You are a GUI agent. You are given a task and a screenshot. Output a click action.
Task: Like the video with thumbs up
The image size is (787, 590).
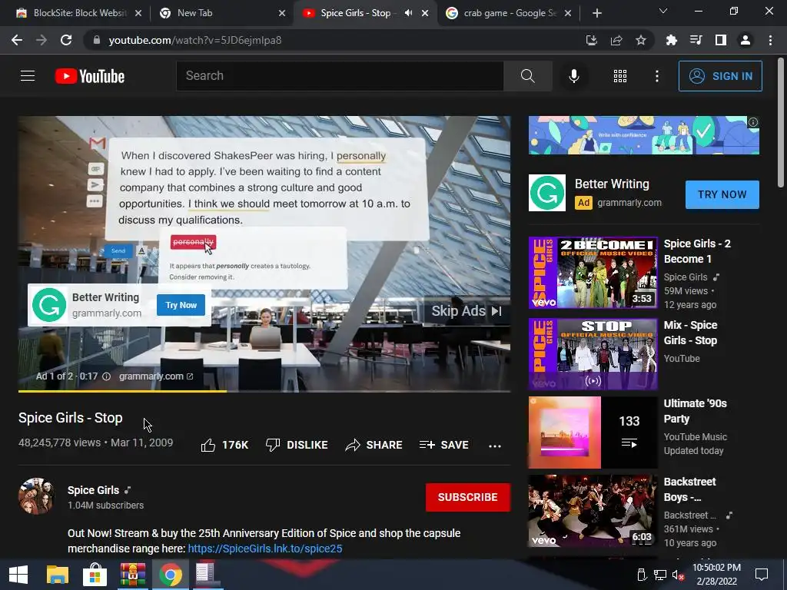[224, 445]
